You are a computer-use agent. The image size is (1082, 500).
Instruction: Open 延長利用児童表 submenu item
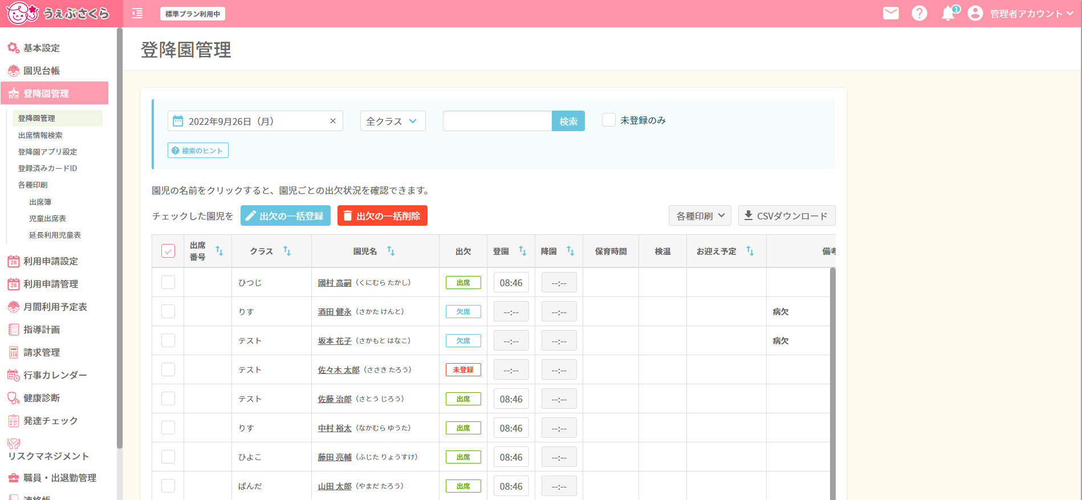click(55, 235)
